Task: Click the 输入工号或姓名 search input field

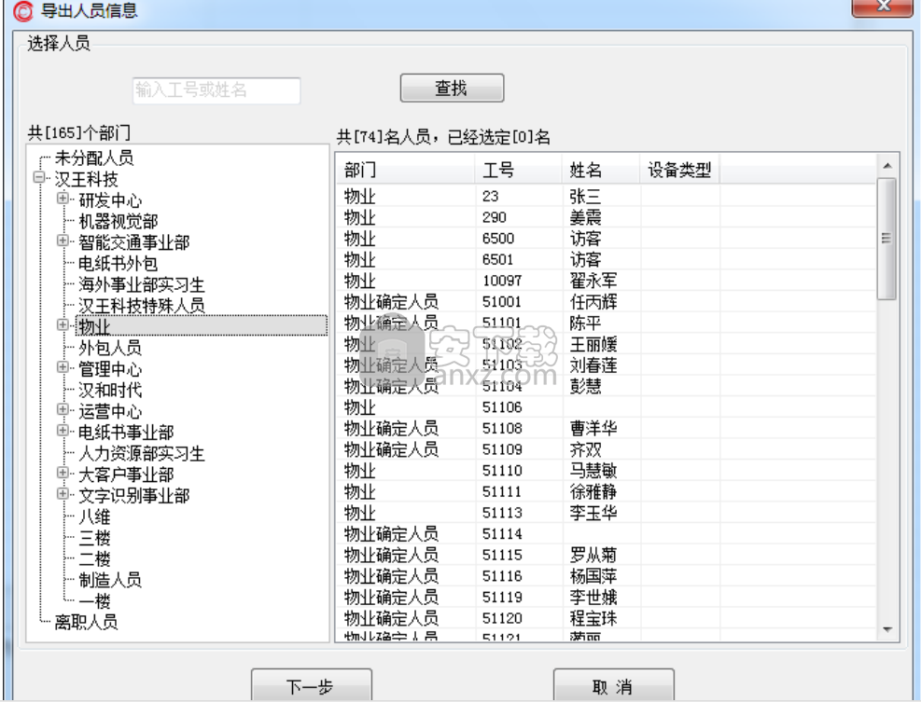Action: (216, 90)
